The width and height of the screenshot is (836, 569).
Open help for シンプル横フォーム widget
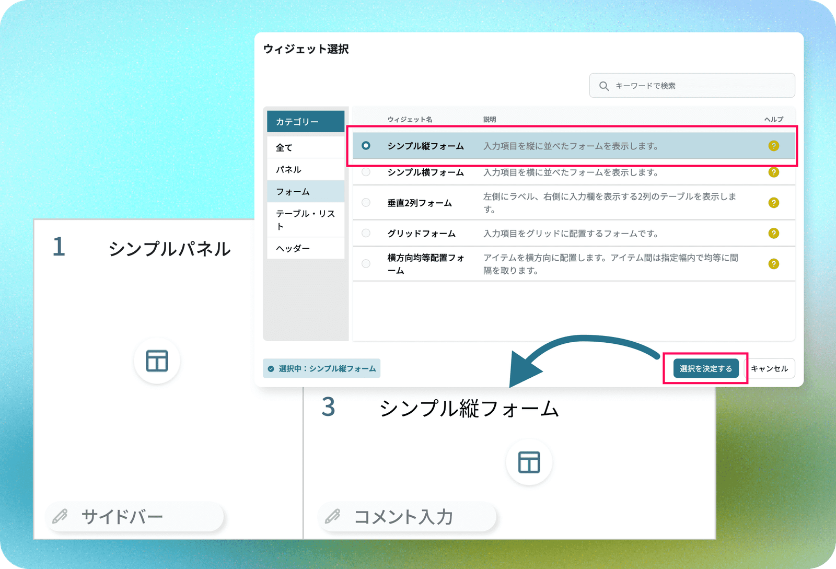tap(774, 173)
